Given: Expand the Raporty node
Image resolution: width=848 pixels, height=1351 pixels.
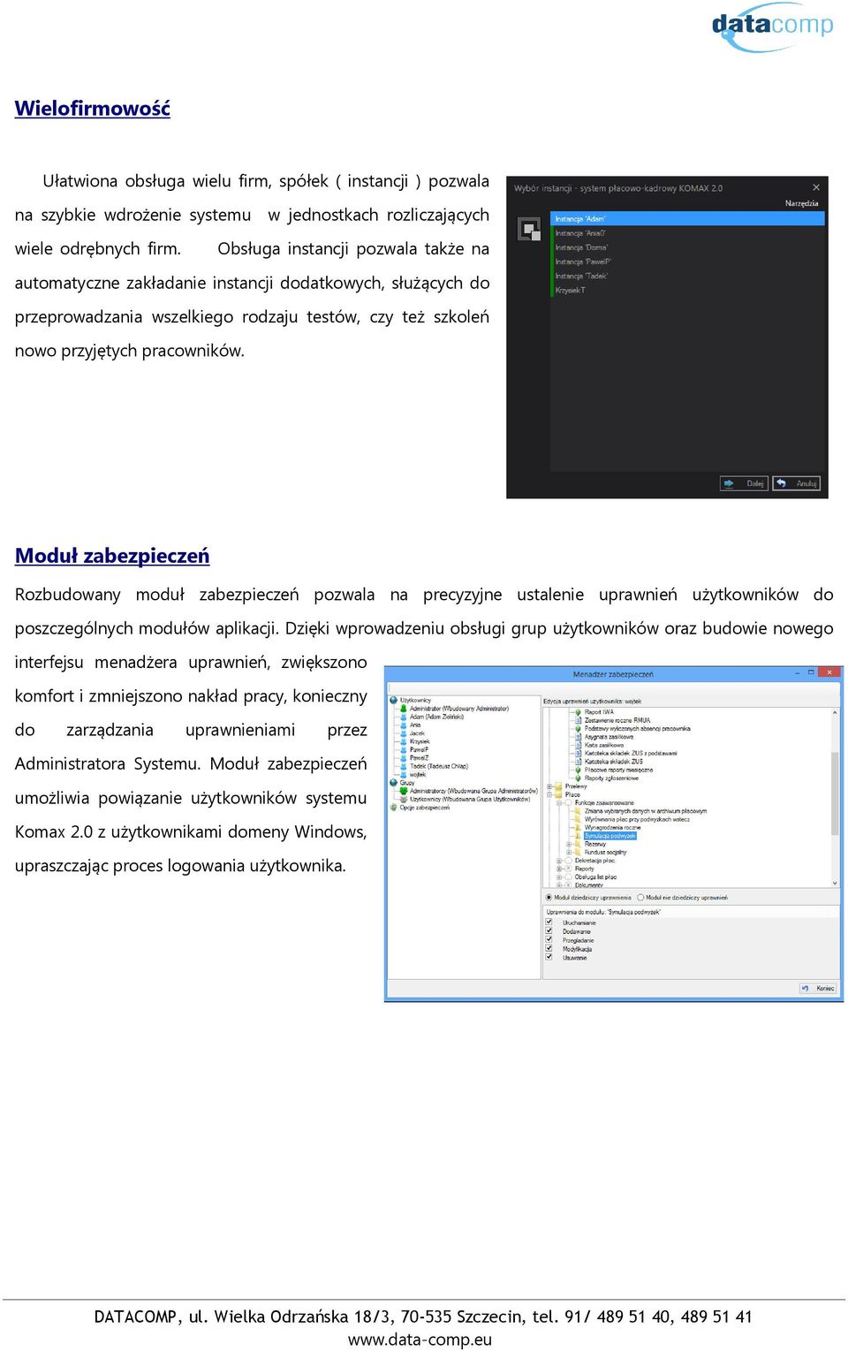Looking at the screenshot, I should 559,869.
